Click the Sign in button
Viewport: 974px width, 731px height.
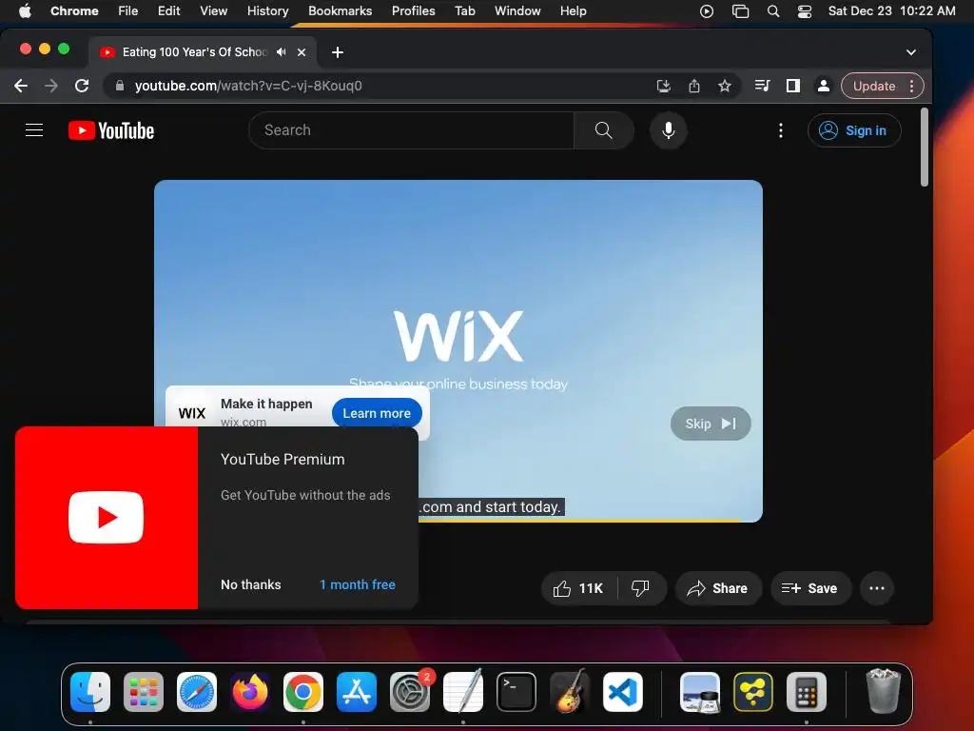853,130
